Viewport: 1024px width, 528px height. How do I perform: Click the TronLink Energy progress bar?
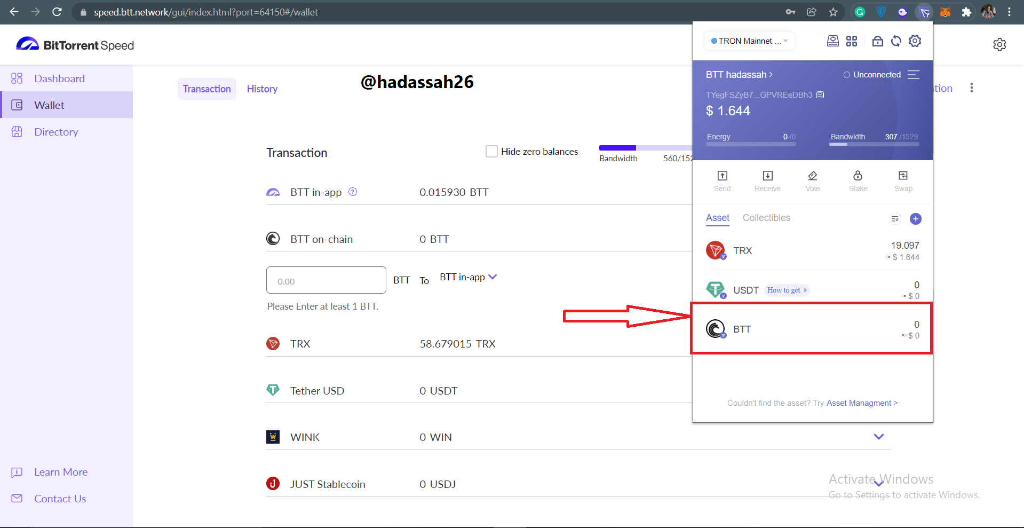pos(751,144)
